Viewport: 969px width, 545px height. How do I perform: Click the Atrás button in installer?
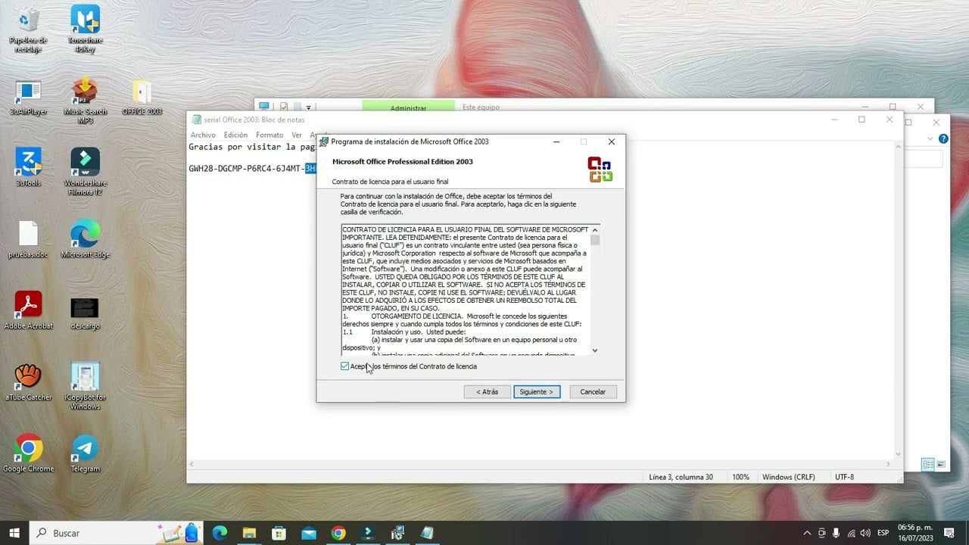click(487, 391)
